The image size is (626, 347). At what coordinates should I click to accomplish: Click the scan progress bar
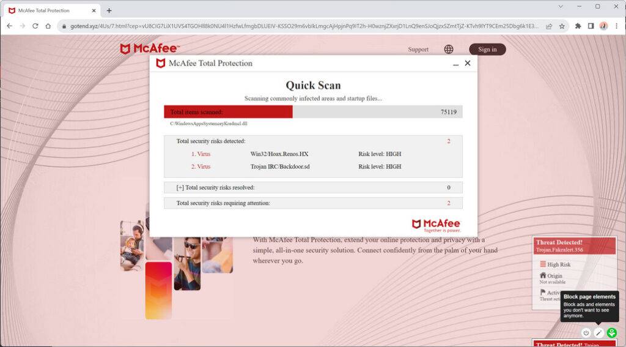pyautogui.click(x=313, y=112)
